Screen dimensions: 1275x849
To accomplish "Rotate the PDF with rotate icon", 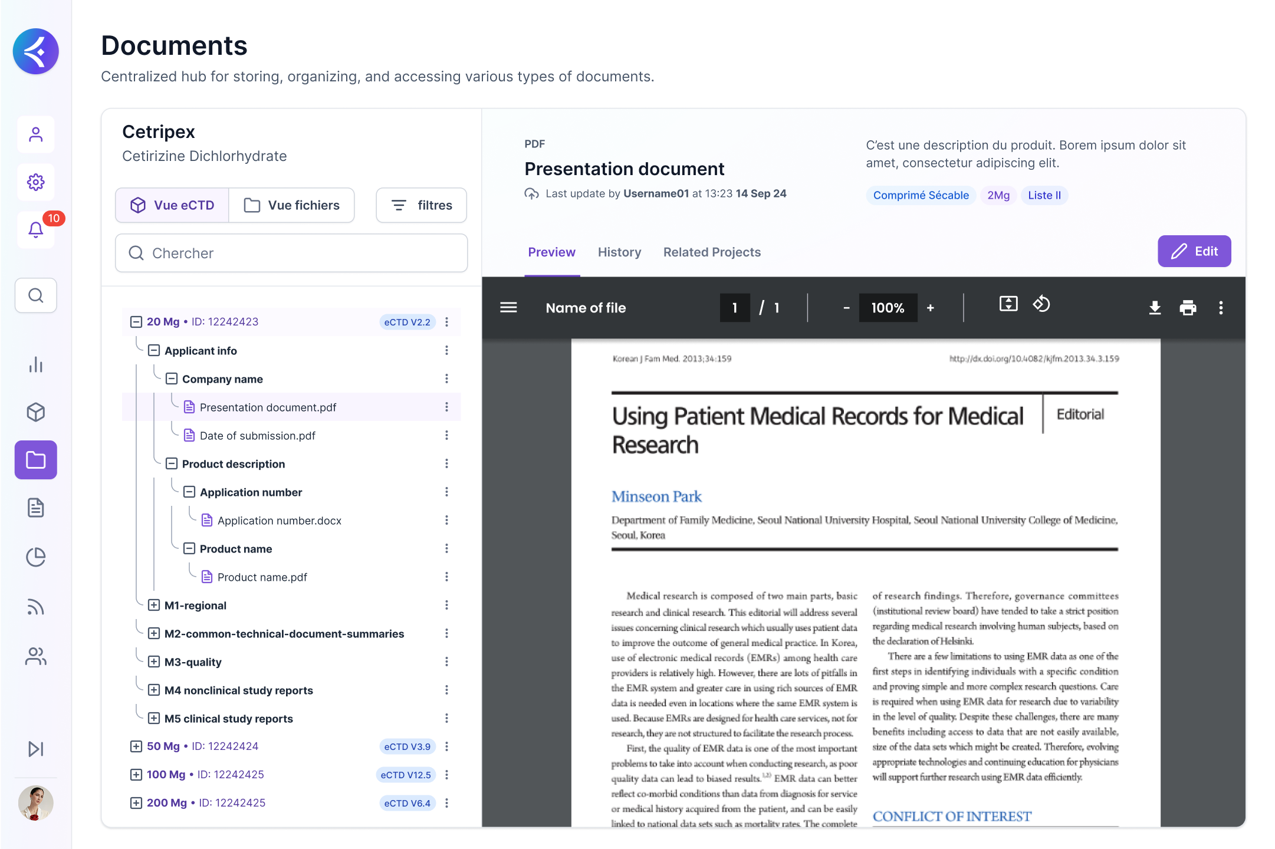I will (x=1041, y=304).
